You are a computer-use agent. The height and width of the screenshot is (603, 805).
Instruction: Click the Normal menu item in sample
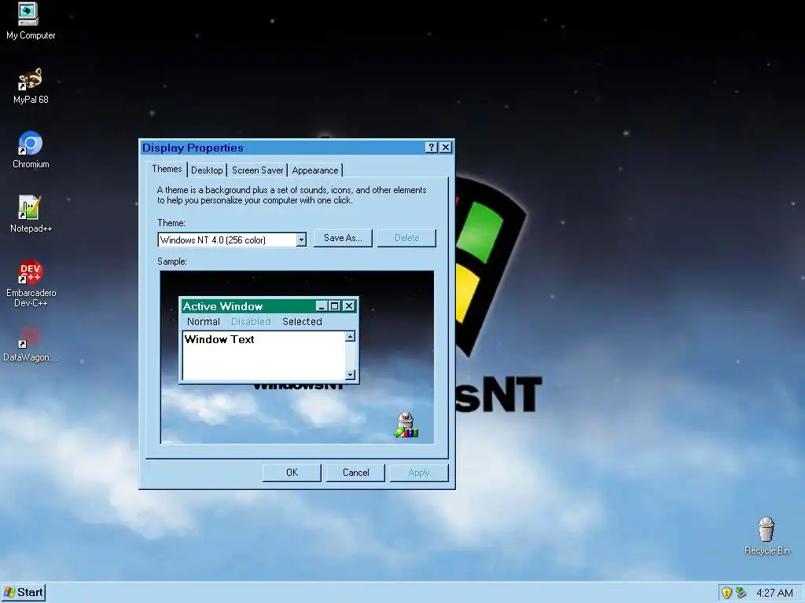tap(204, 321)
